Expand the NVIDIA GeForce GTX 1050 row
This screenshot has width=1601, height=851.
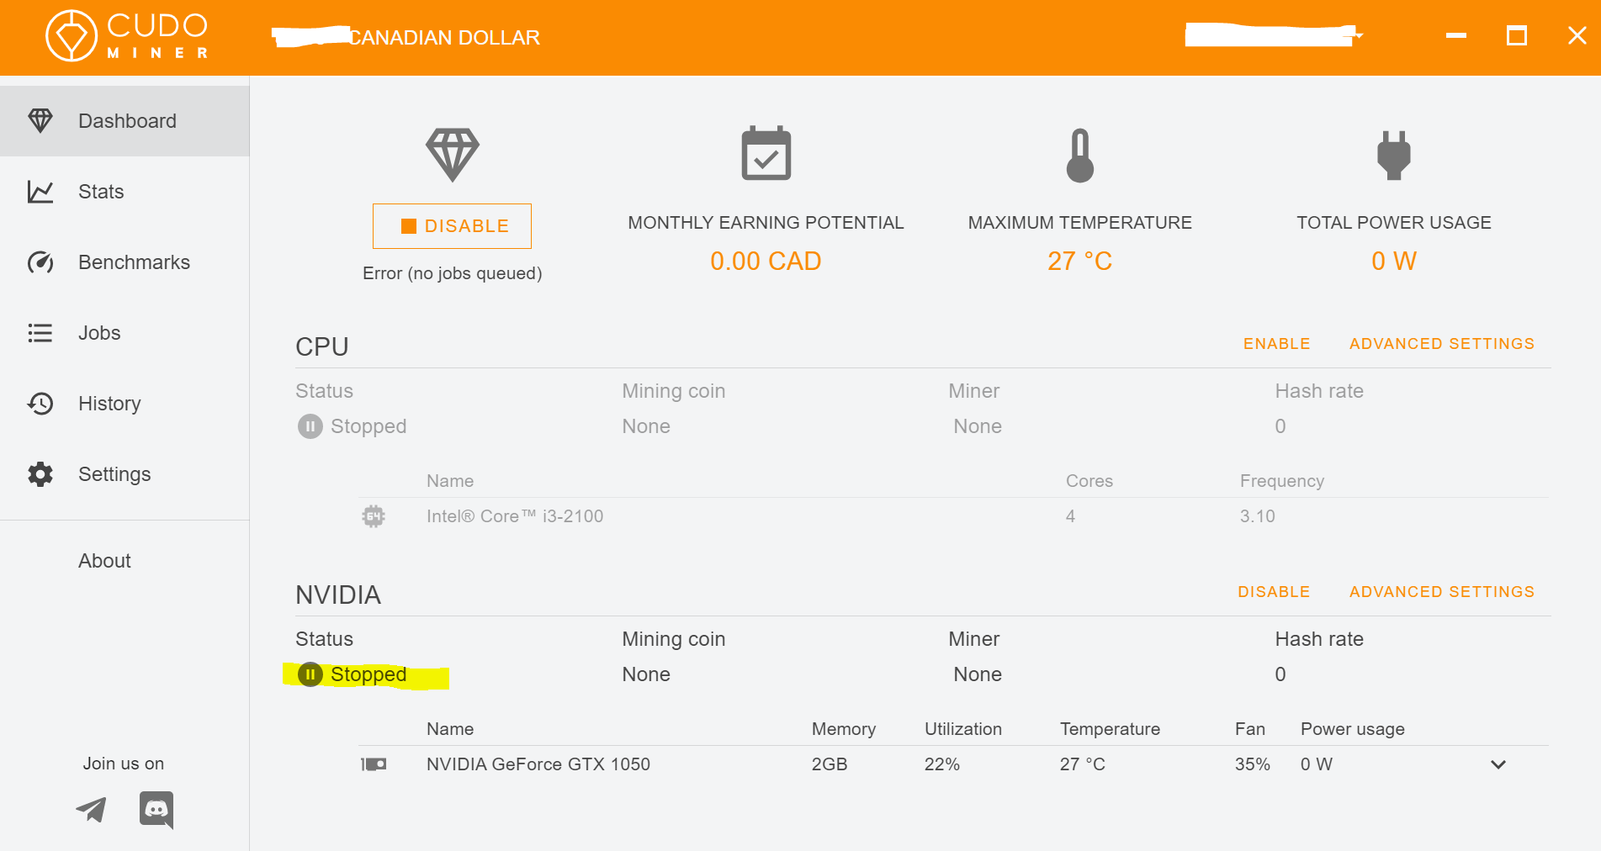click(1498, 764)
